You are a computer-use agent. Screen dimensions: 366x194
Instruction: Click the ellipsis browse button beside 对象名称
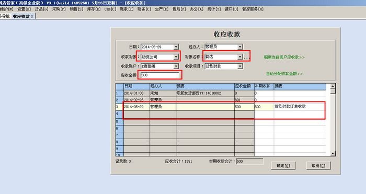pos(247,57)
